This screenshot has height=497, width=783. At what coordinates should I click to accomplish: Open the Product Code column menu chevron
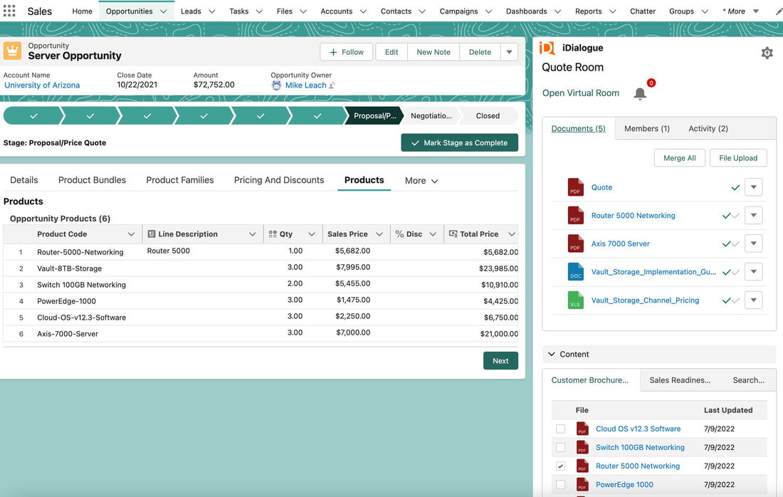click(131, 234)
